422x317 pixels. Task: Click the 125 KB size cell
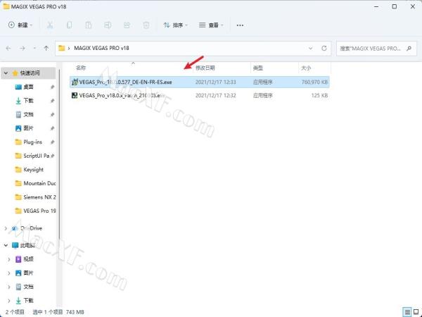319,95
